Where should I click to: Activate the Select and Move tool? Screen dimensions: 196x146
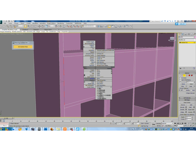pyautogui.click(x=39, y=26)
